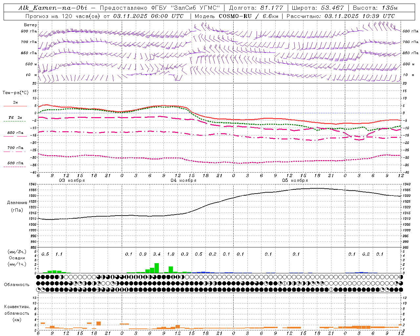The width and height of the screenshot is (420, 336).
Task: Click the Тем-ра(°C) axis title
Action: (15, 93)
